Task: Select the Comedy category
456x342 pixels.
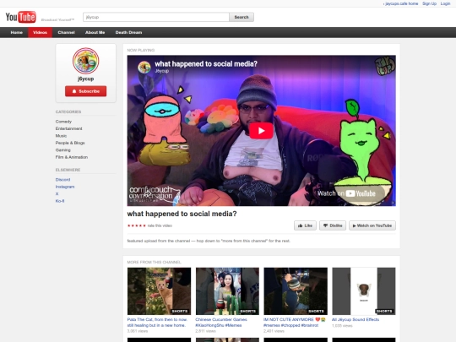Action: click(63, 122)
